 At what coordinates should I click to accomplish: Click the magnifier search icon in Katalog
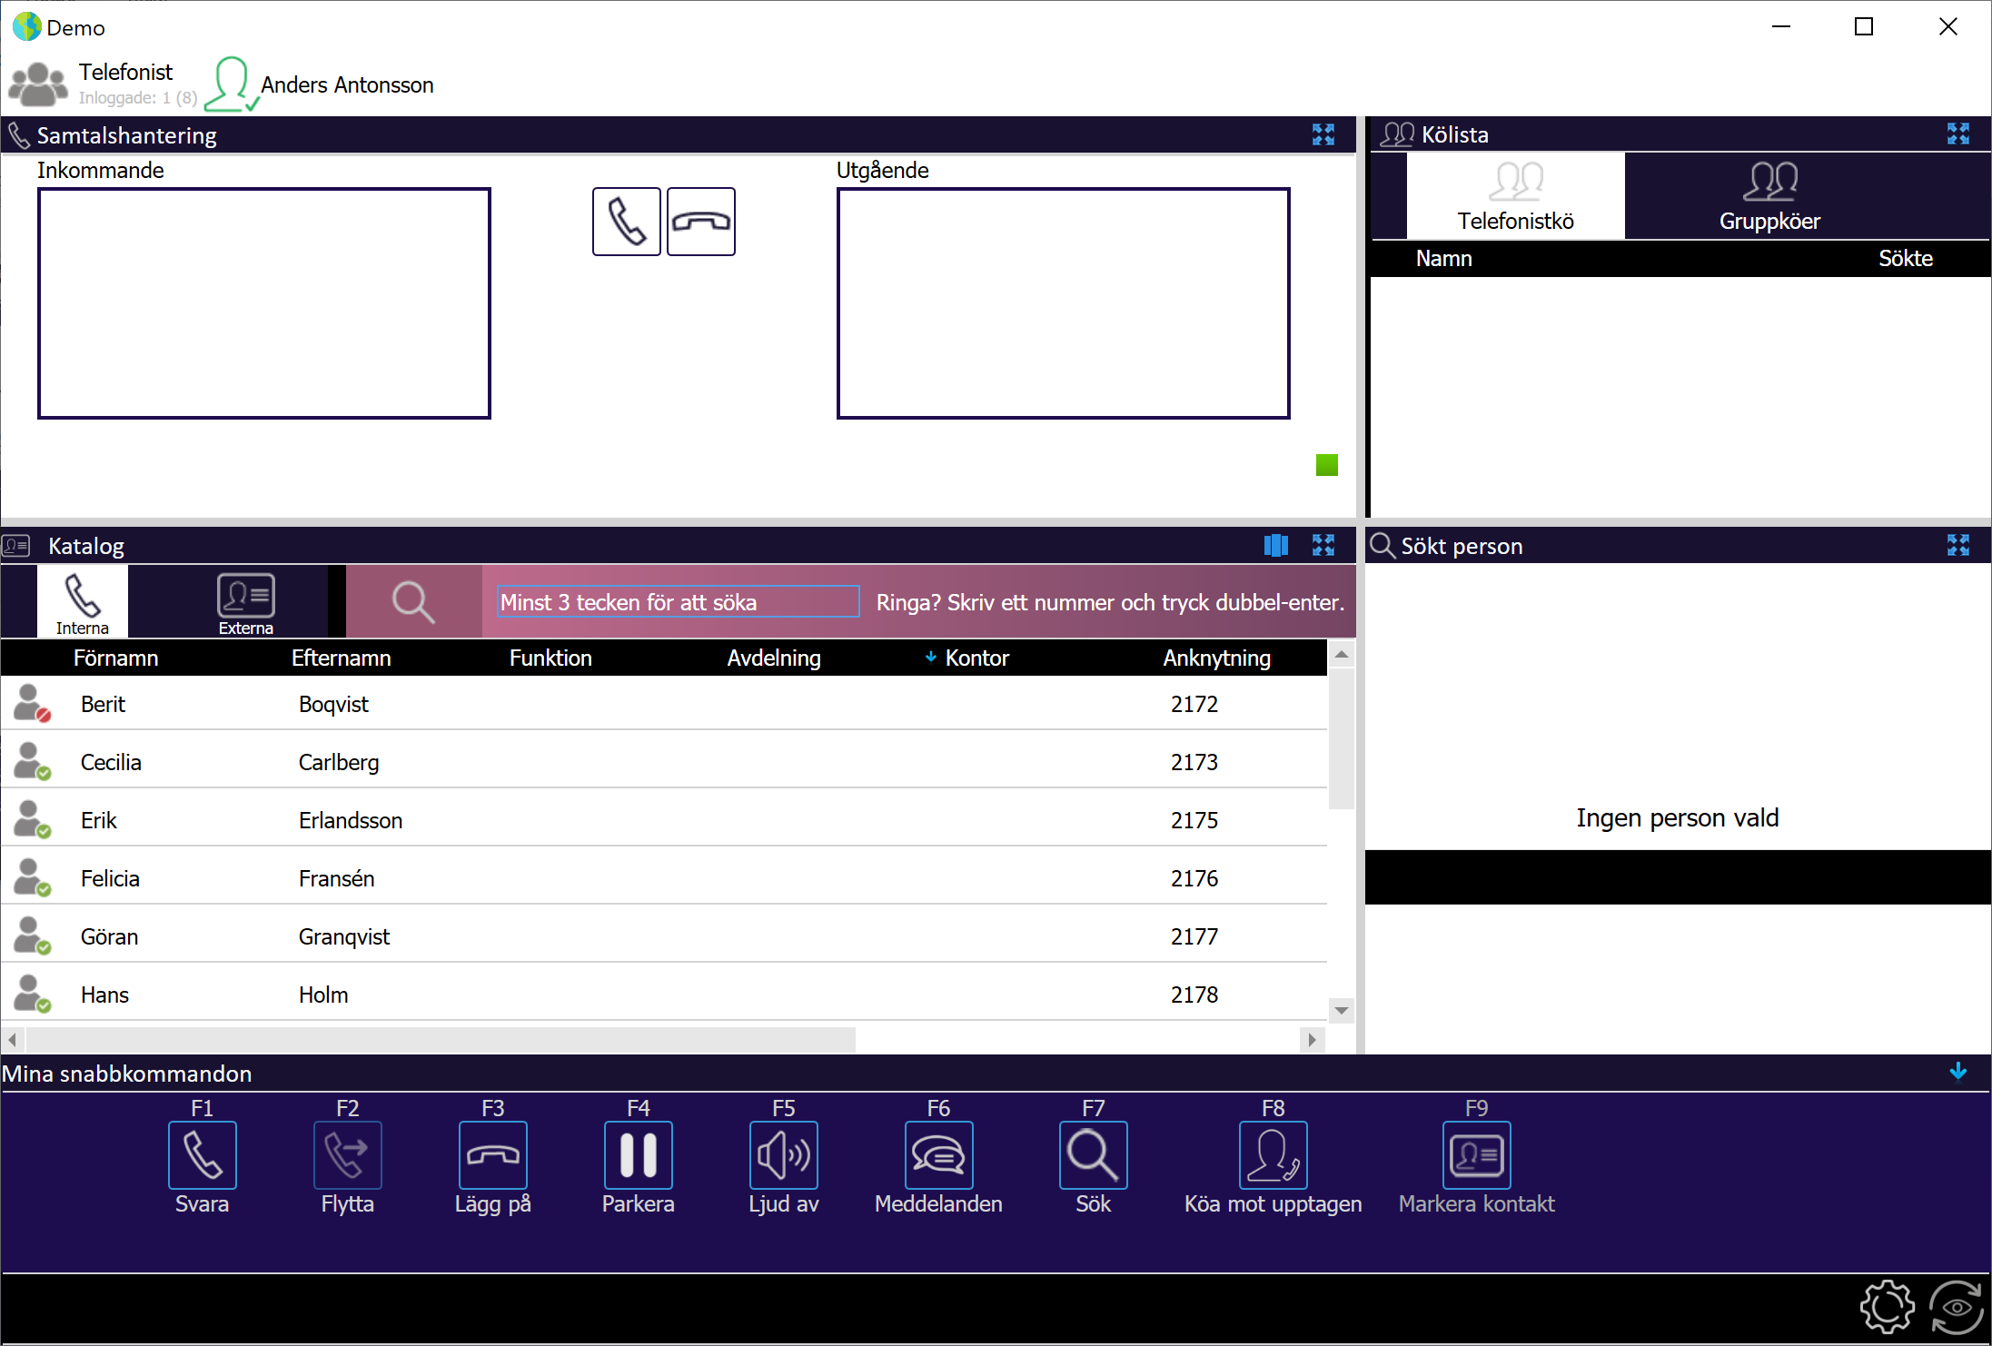(x=413, y=601)
